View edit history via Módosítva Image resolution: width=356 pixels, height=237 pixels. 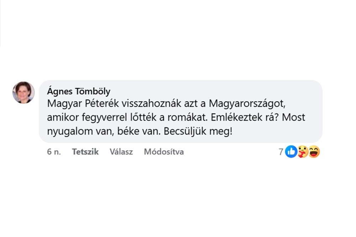point(164,152)
